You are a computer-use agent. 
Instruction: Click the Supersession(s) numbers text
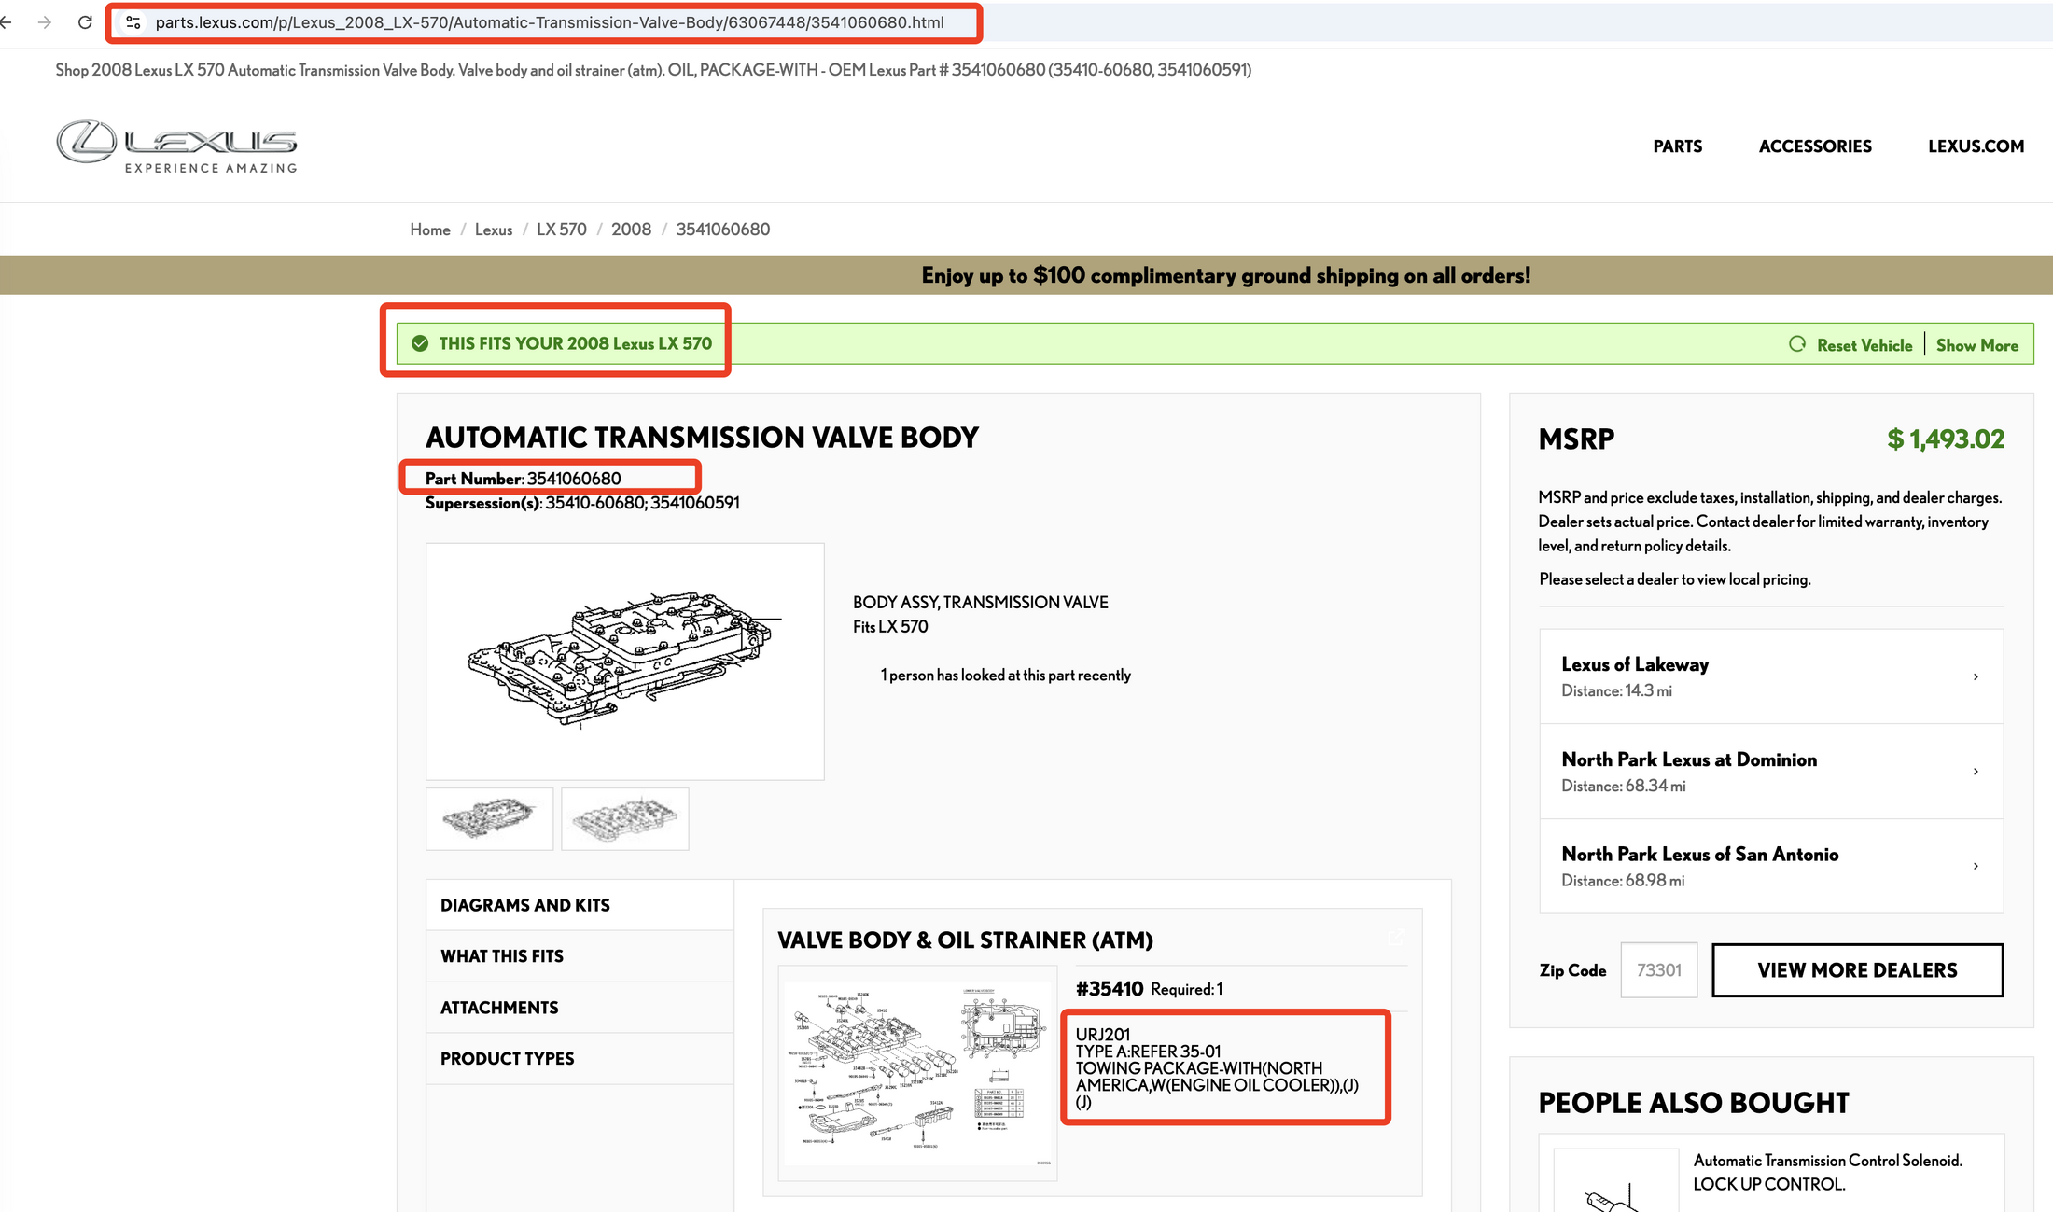coord(642,503)
